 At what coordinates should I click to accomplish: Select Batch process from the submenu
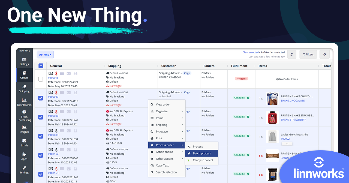coord(201,153)
